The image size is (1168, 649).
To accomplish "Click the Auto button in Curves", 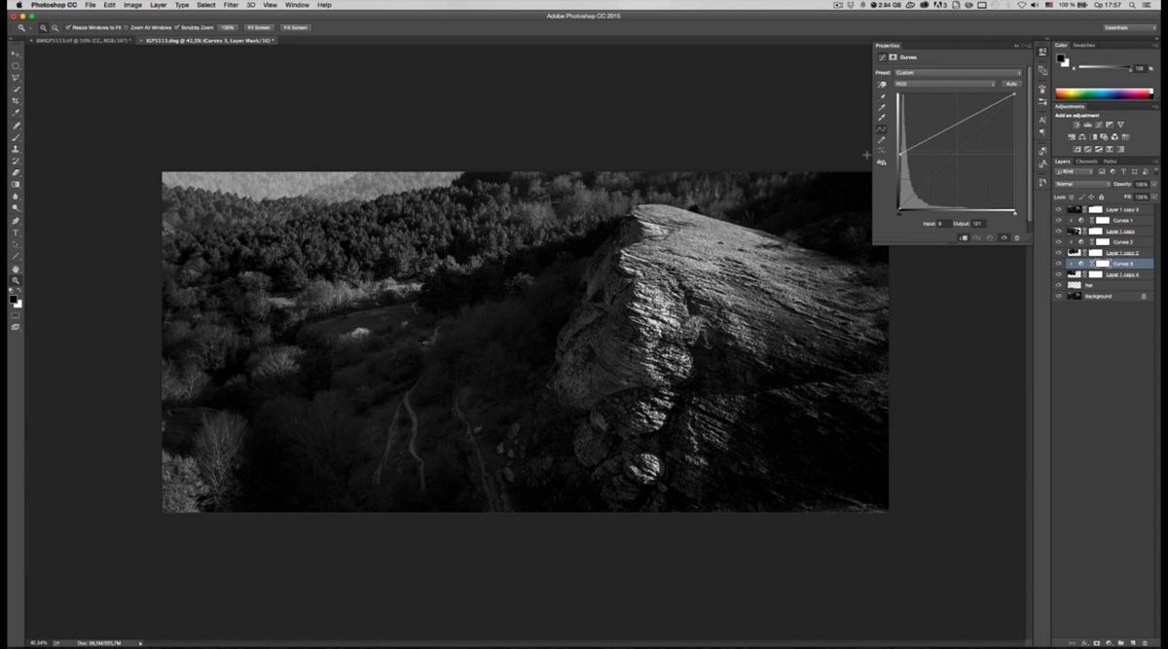I will tap(1011, 85).
